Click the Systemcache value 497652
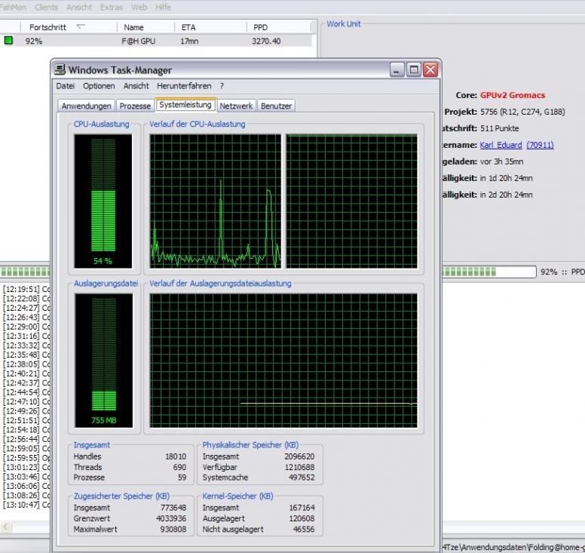This screenshot has width=585, height=553. pyautogui.click(x=302, y=478)
